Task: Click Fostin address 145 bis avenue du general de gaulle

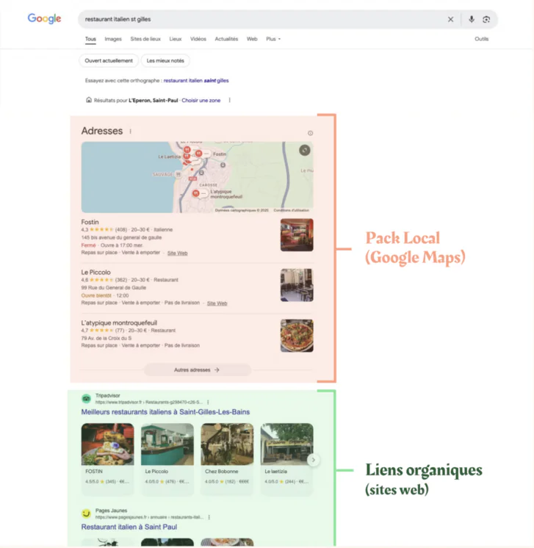Action: (122, 238)
